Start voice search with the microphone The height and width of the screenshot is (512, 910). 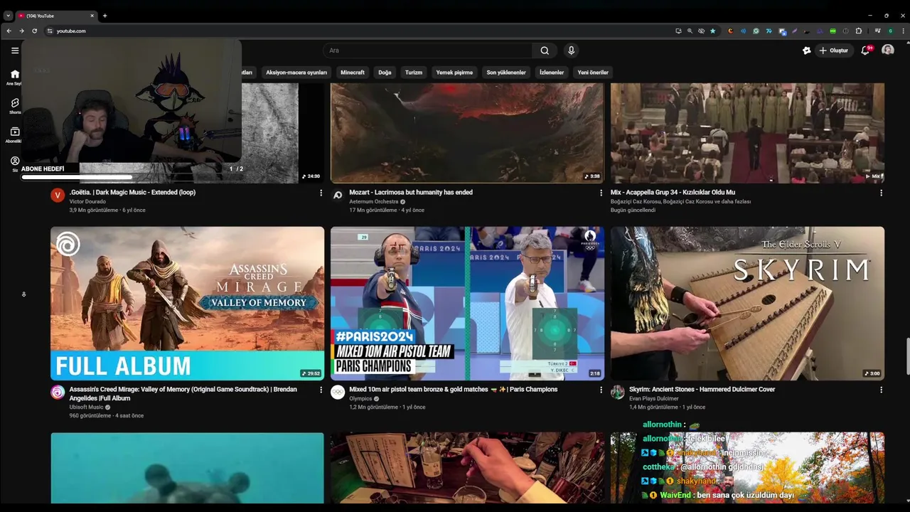[x=571, y=50]
